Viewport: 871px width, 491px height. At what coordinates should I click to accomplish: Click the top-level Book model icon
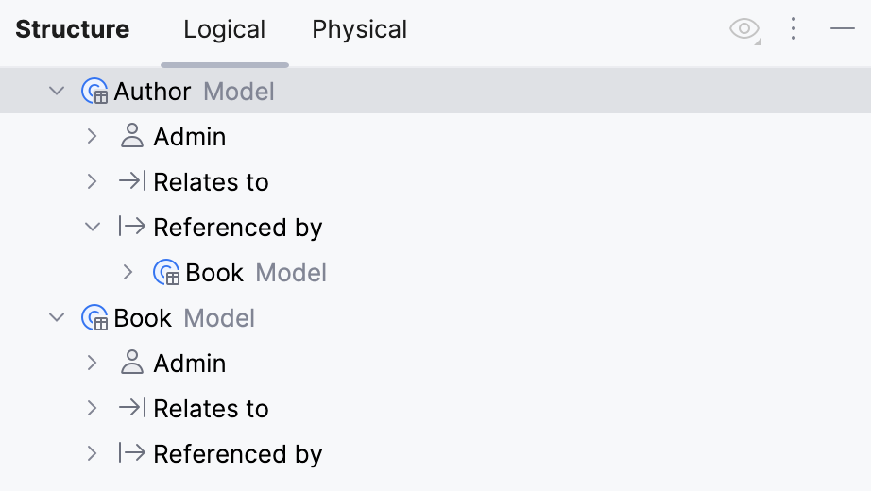94,318
